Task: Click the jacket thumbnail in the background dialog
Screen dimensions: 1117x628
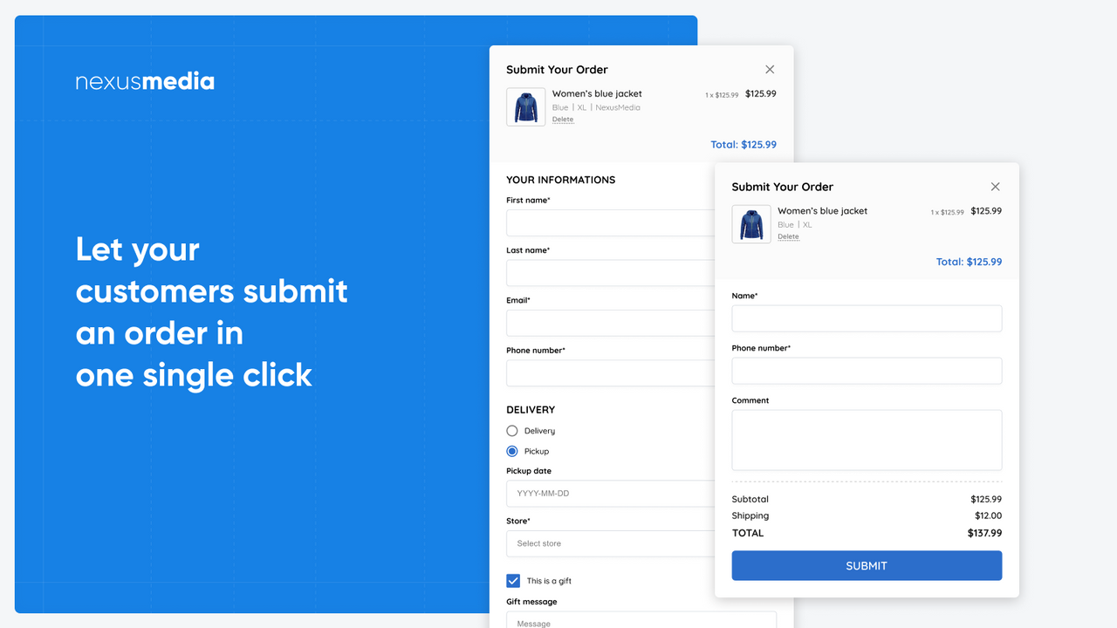Action: pyautogui.click(x=525, y=106)
